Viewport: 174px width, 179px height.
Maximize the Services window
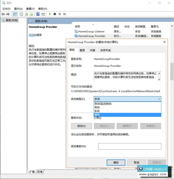coord(159,3)
